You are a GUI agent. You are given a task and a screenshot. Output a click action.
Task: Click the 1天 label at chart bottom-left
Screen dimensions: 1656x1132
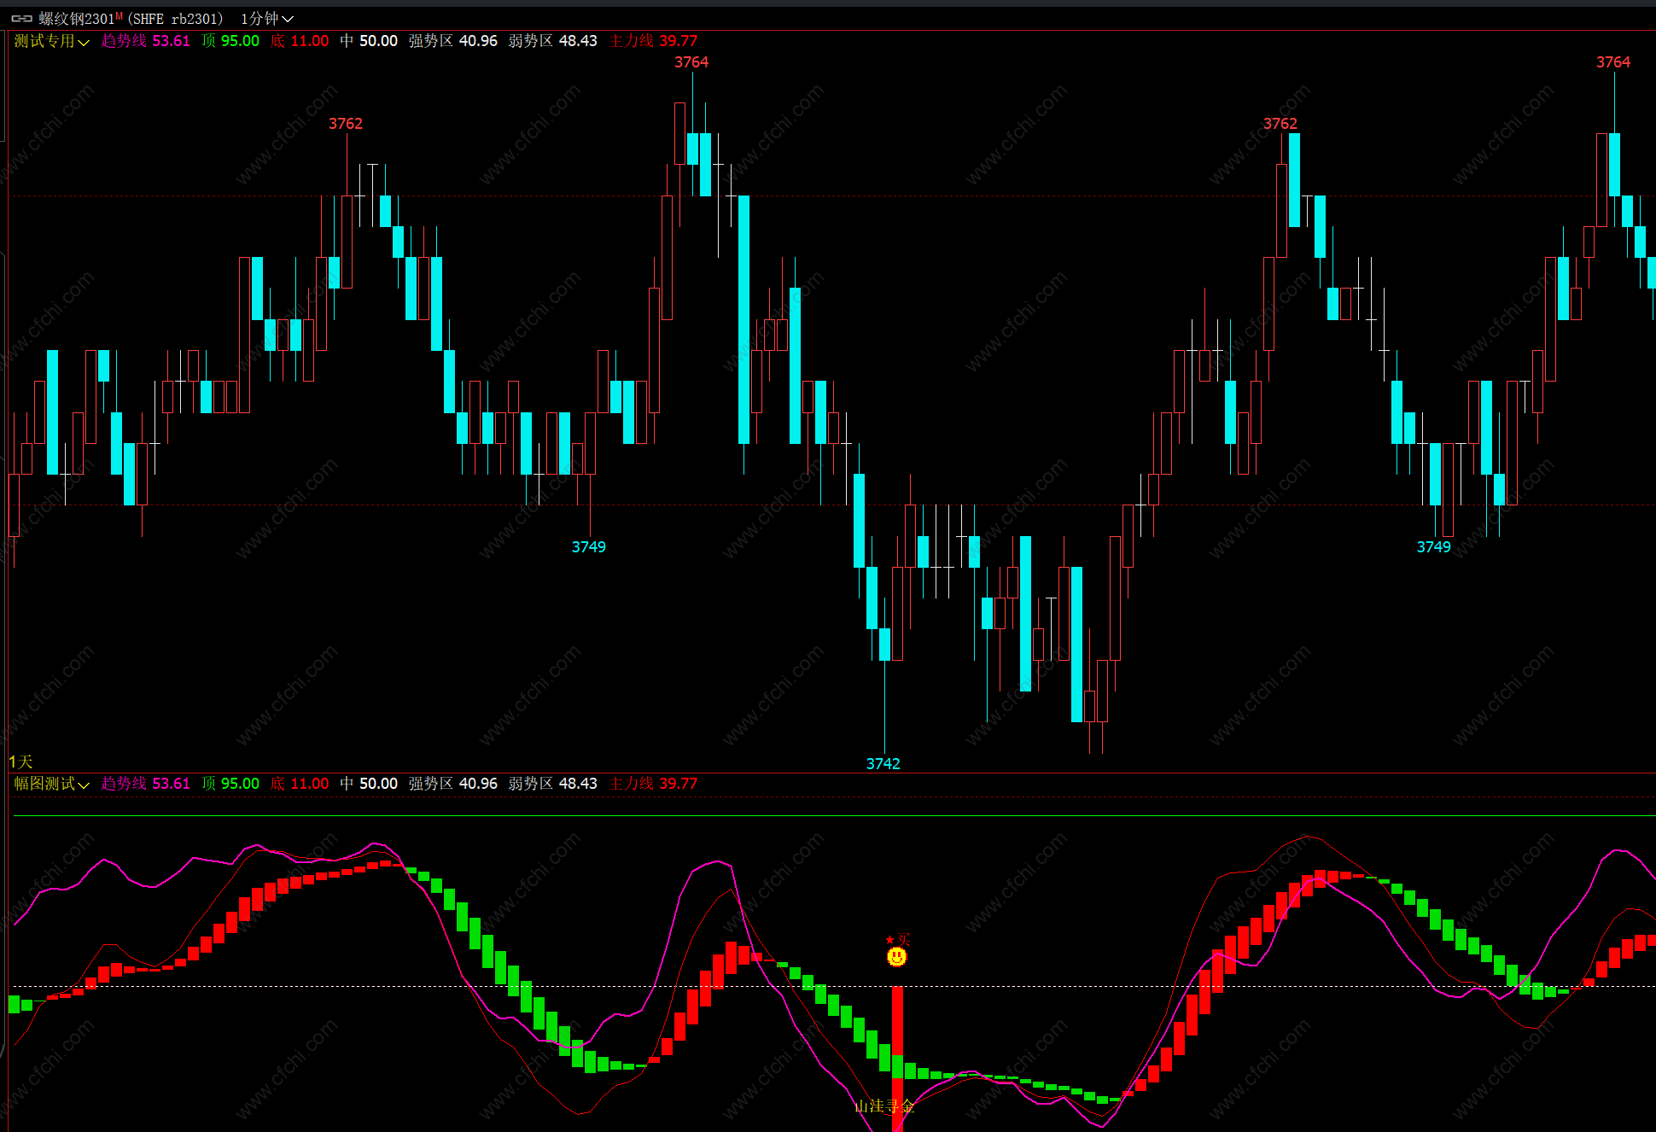[20, 761]
